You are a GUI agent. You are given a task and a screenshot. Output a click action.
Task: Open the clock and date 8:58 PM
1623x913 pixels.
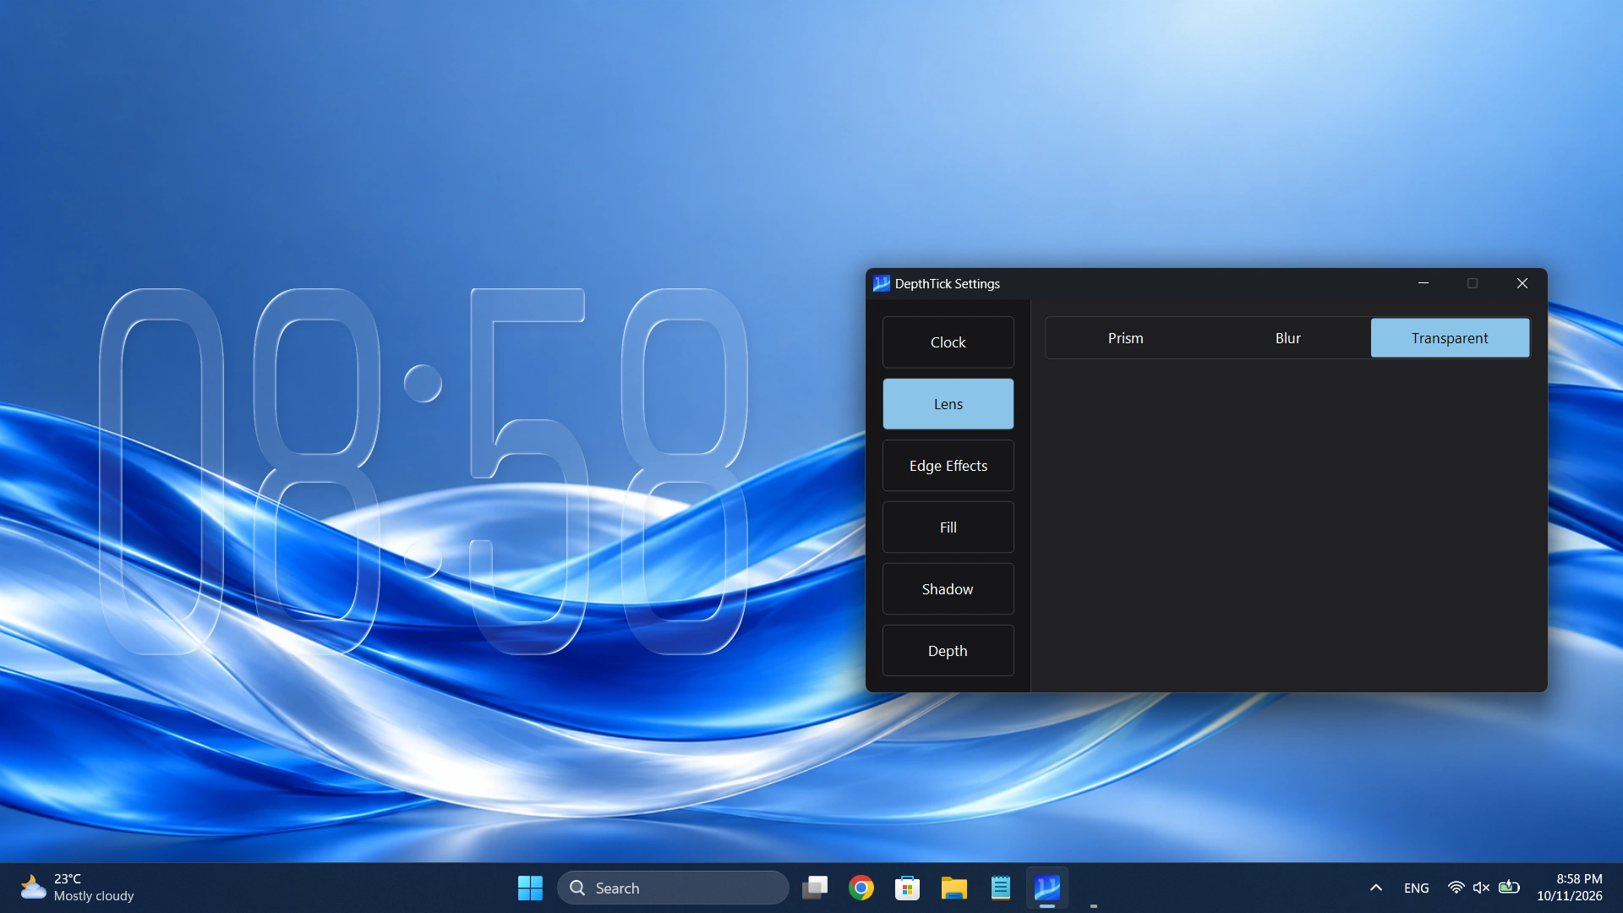(x=1570, y=888)
